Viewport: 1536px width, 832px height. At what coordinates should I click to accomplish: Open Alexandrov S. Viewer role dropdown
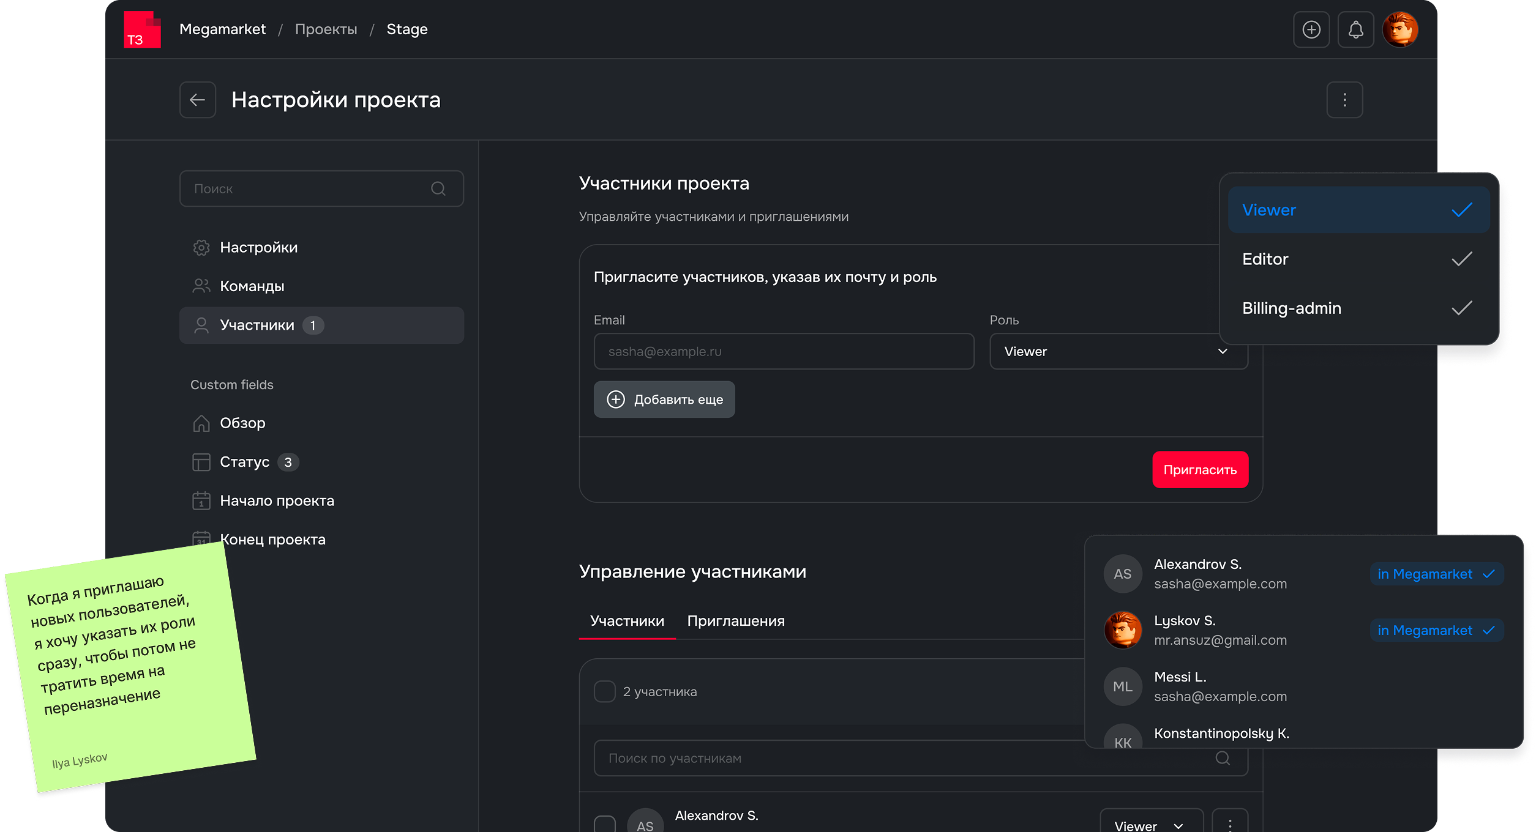[x=1150, y=825]
